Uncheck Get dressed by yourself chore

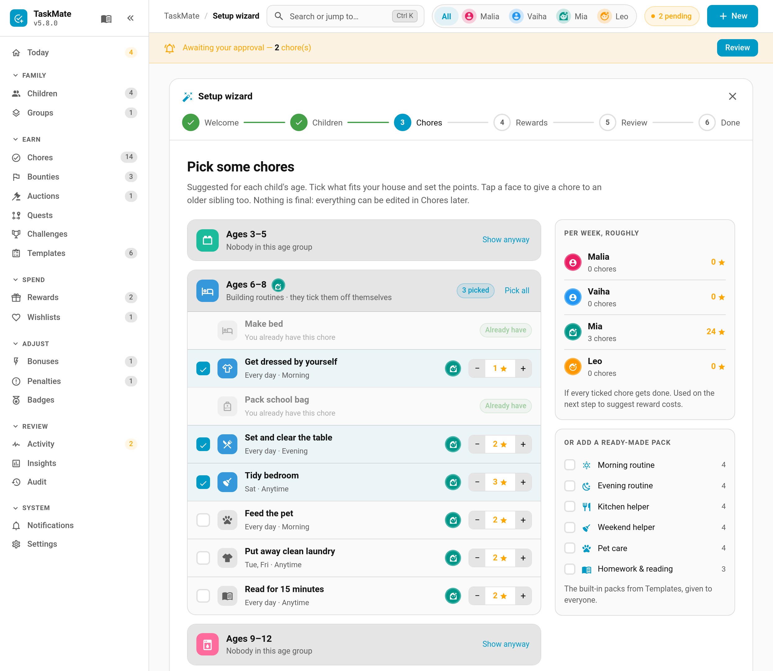pyautogui.click(x=204, y=369)
